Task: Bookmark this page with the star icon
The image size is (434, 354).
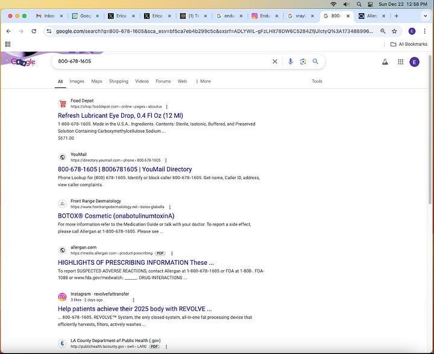Action: pos(394,31)
